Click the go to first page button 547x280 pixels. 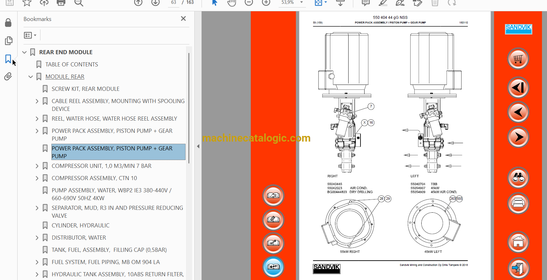(x=518, y=87)
